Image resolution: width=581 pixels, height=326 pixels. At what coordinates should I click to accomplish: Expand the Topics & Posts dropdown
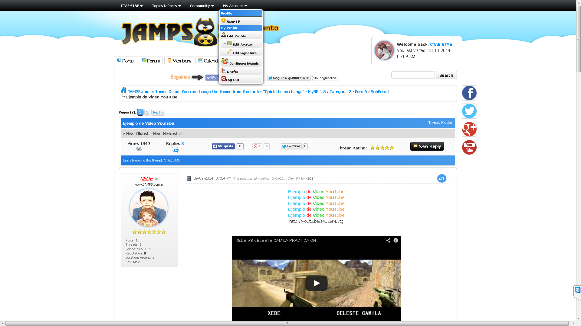pos(166,6)
